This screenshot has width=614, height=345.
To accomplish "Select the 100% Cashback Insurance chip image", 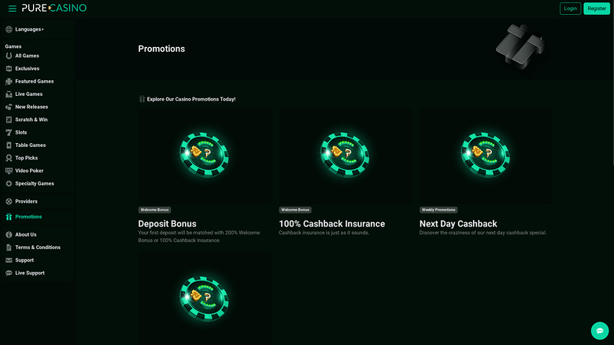I will point(344,155).
